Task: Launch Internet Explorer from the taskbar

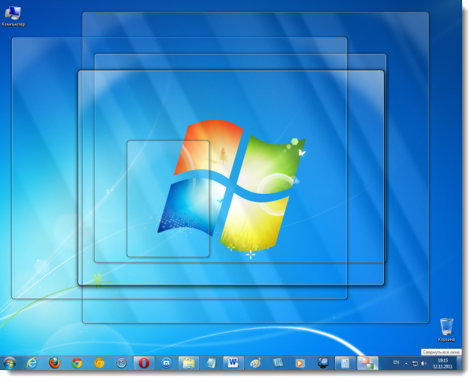Action: [x=32, y=363]
